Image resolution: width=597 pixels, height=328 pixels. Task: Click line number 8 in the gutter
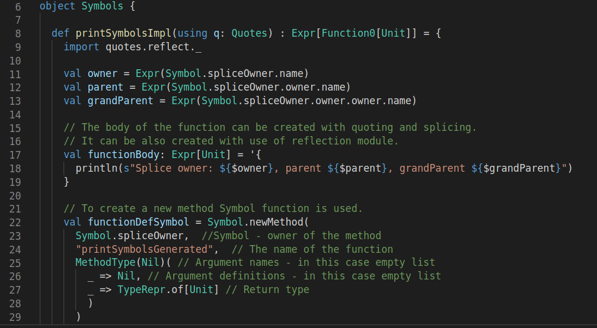click(18, 33)
